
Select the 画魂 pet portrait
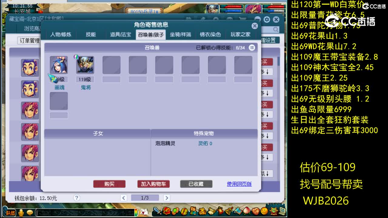tap(59, 65)
